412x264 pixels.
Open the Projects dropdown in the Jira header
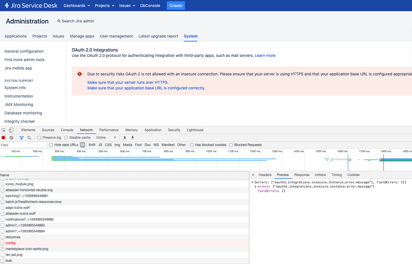[x=105, y=5]
